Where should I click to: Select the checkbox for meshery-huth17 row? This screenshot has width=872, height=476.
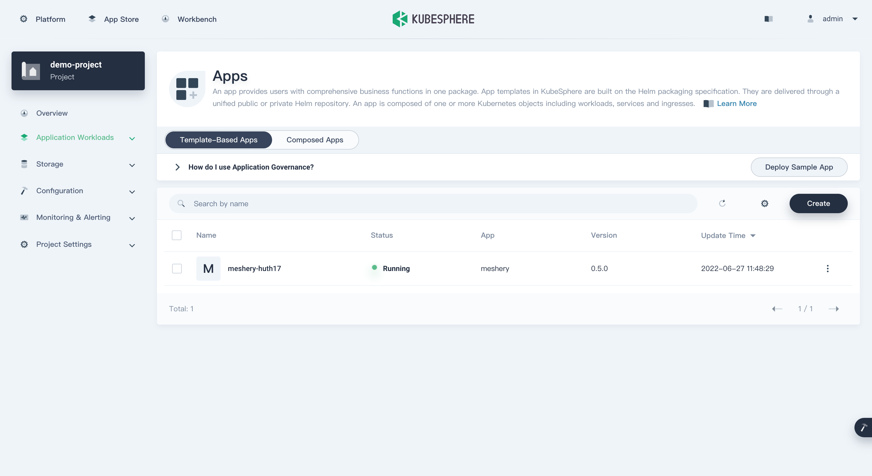click(x=177, y=268)
